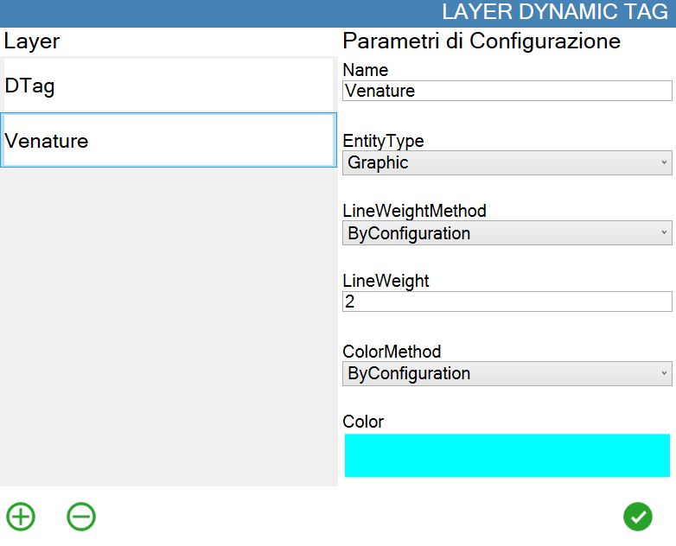Open the LineWeightMethod ByConfiguration combo box

(x=507, y=232)
